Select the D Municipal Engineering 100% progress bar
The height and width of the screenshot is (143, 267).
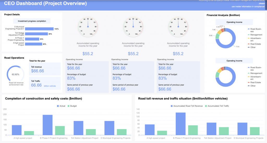[x=40, y=29]
